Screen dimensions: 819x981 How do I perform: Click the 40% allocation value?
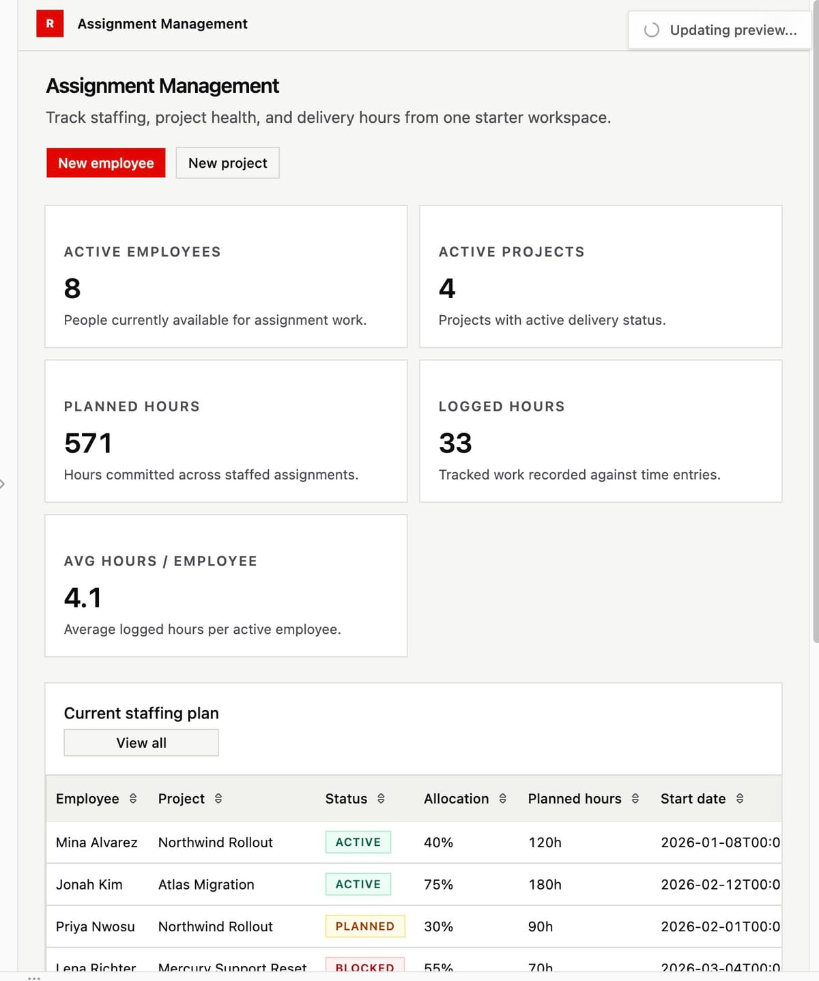point(438,843)
